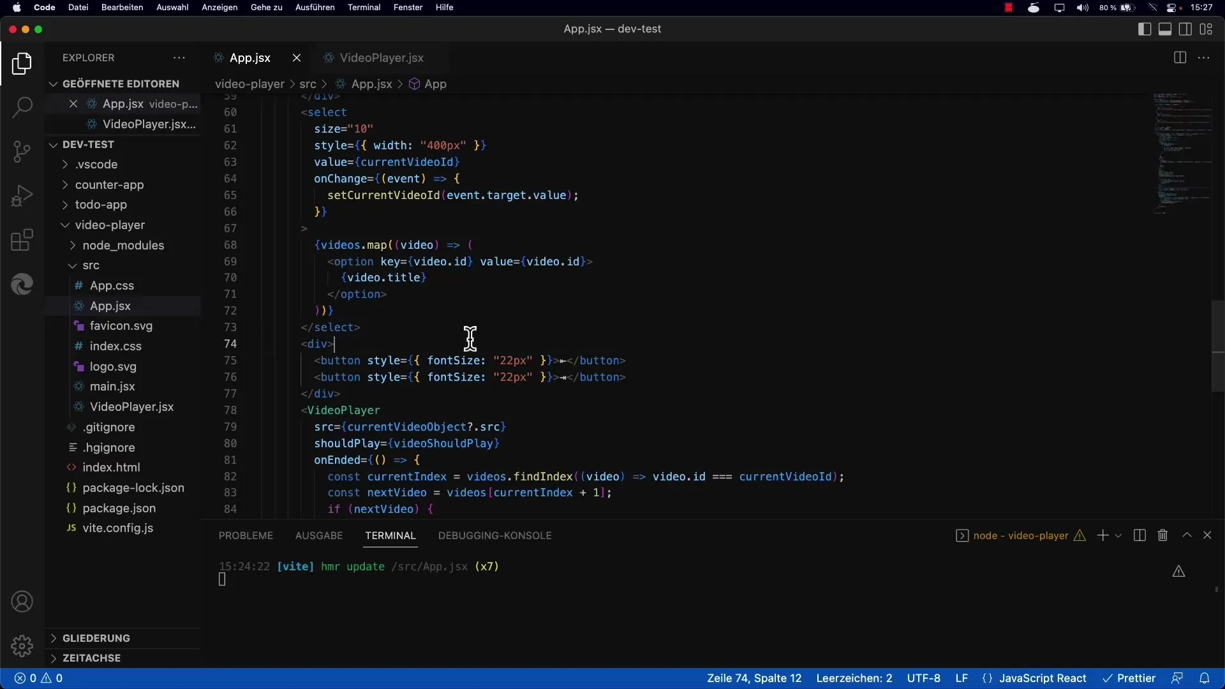This screenshot has height=689, width=1225.
Task: Expand the node_modules folder
Action: [123, 246]
